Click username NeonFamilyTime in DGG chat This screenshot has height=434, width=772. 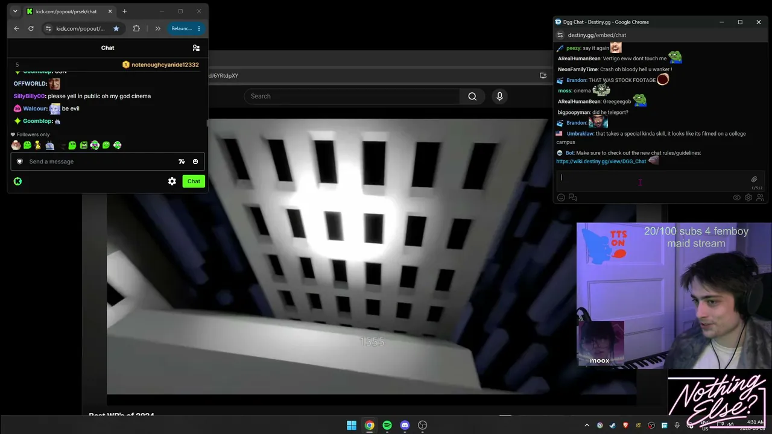point(578,69)
